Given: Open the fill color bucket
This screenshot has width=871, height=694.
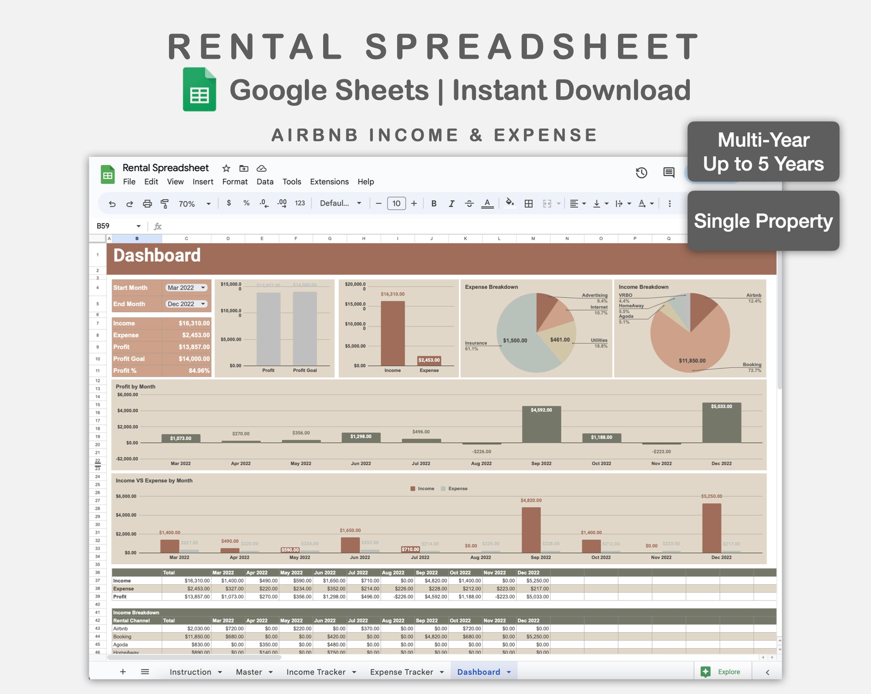Looking at the screenshot, I should point(509,203).
